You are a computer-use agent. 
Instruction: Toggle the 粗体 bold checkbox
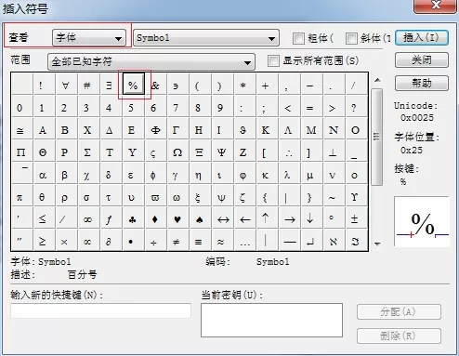[x=298, y=38]
